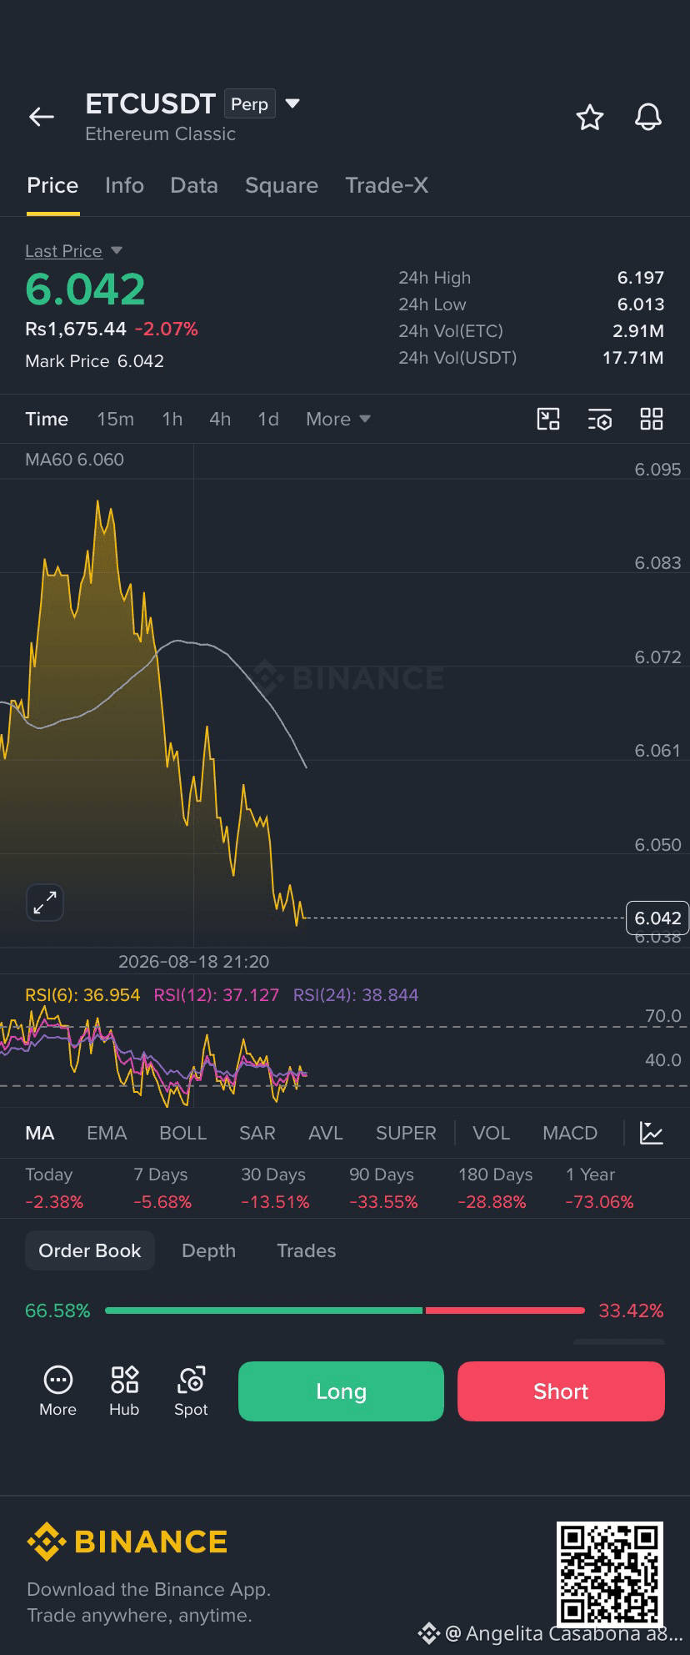
Task: Tap the red sell ratio bar
Action: 505,1310
